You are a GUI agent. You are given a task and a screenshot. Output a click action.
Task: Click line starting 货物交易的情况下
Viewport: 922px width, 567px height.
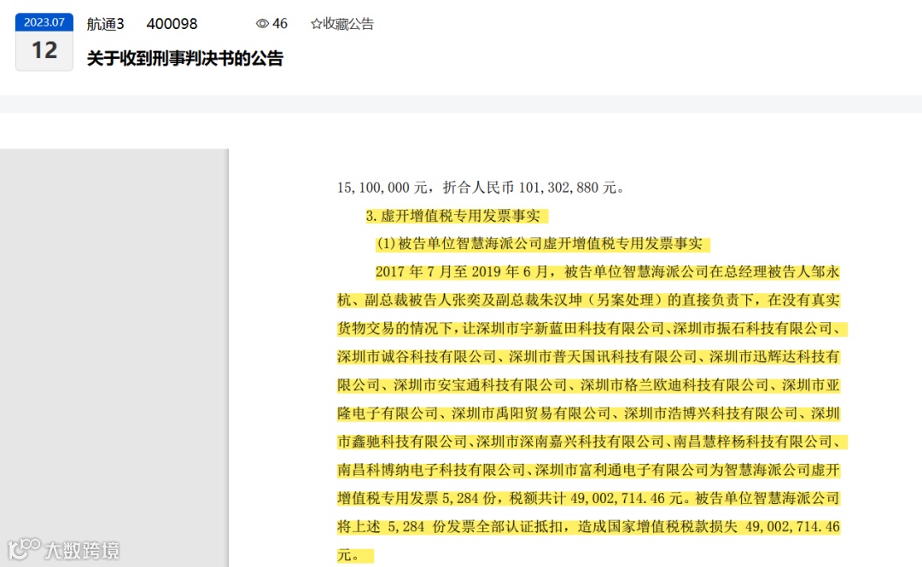592,328
